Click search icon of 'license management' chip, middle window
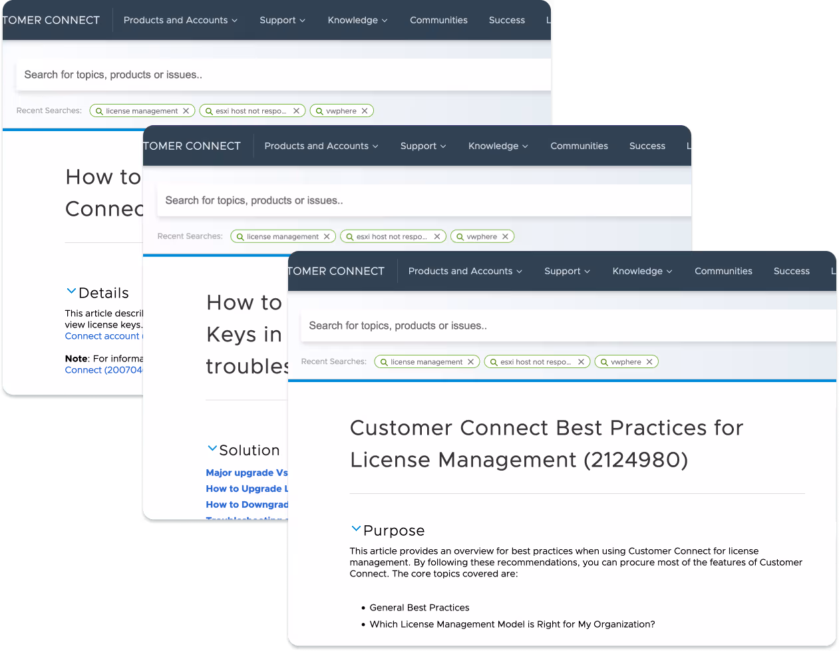 click(240, 237)
